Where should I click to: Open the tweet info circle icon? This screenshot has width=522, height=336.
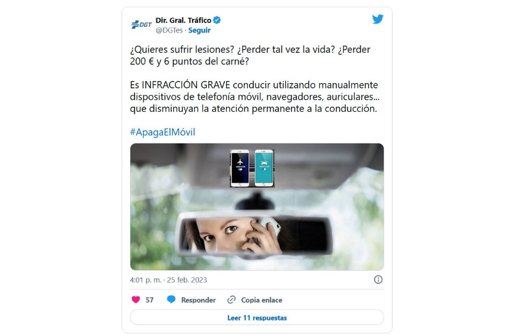[x=378, y=280]
